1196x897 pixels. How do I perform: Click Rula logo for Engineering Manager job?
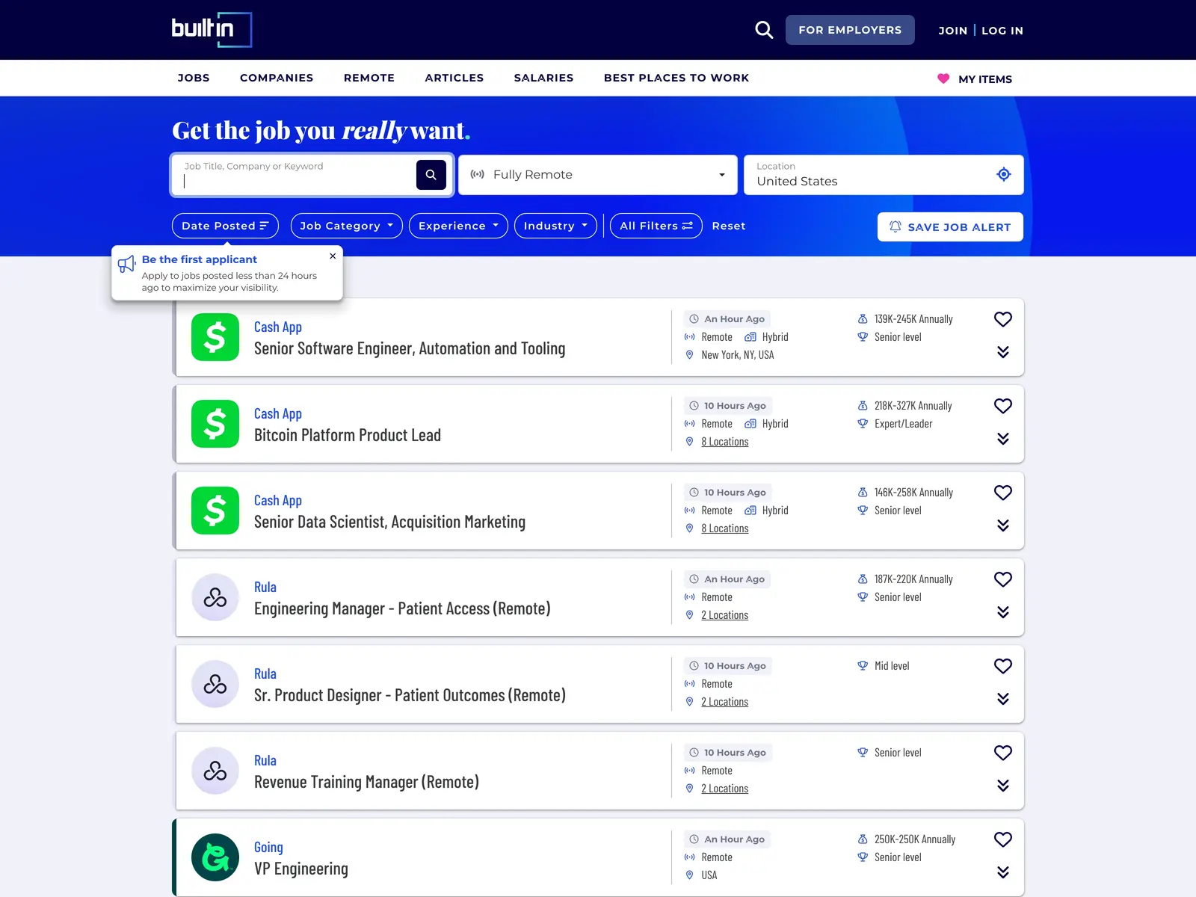click(x=215, y=597)
